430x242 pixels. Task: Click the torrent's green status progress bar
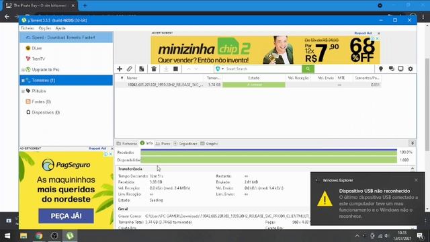coord(254,85)
